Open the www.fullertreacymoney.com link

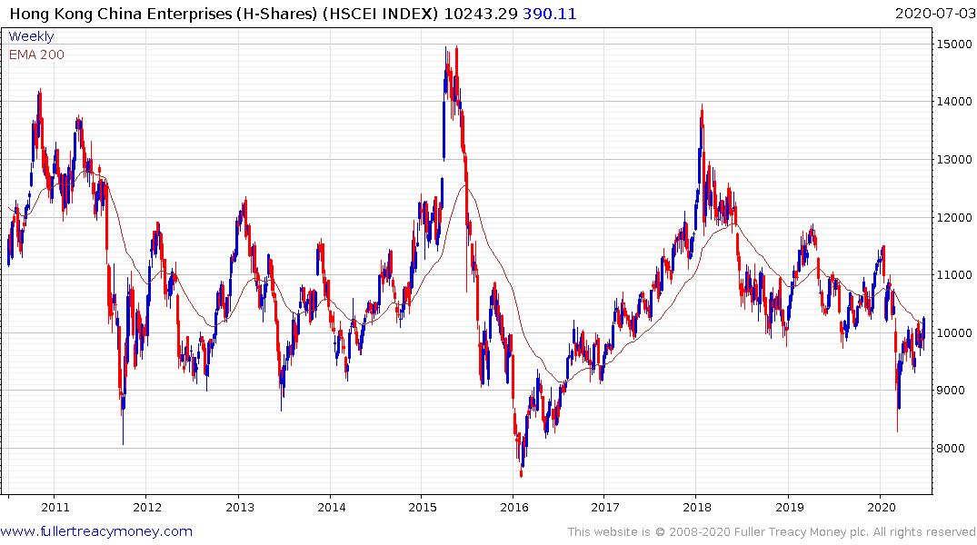click(96, 531)
